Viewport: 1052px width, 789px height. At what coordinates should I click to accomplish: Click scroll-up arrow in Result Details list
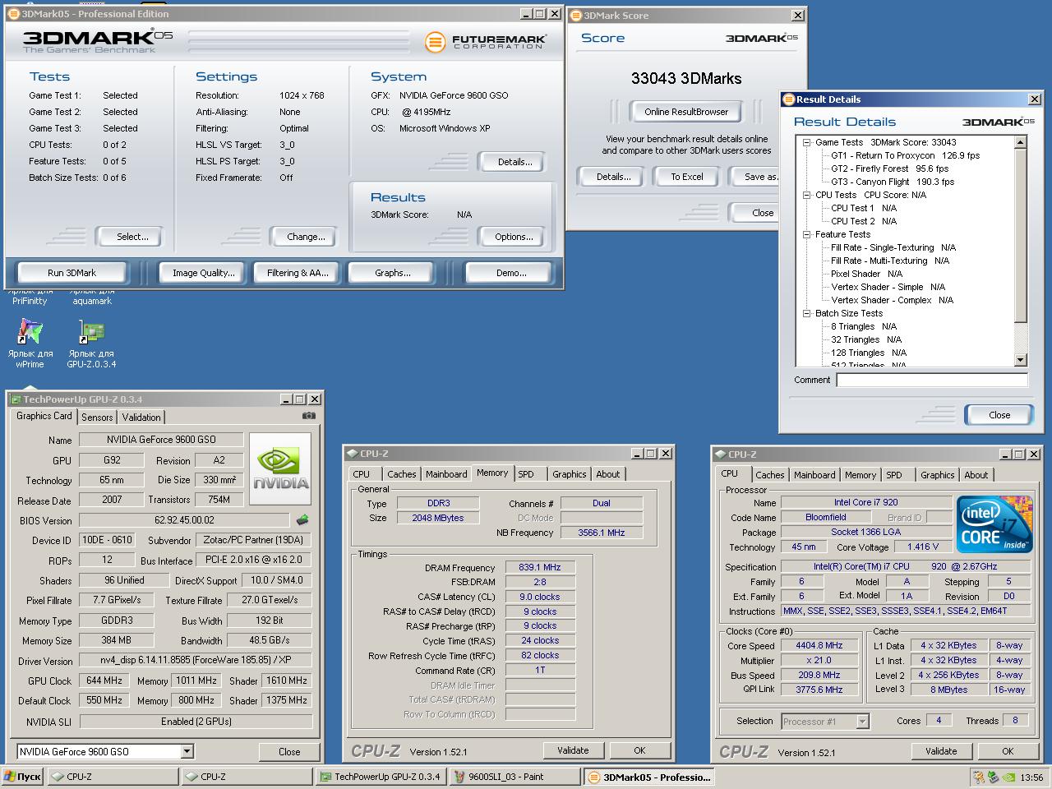1021,143
